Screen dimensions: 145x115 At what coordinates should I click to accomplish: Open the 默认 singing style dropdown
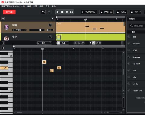click(44, 43)
